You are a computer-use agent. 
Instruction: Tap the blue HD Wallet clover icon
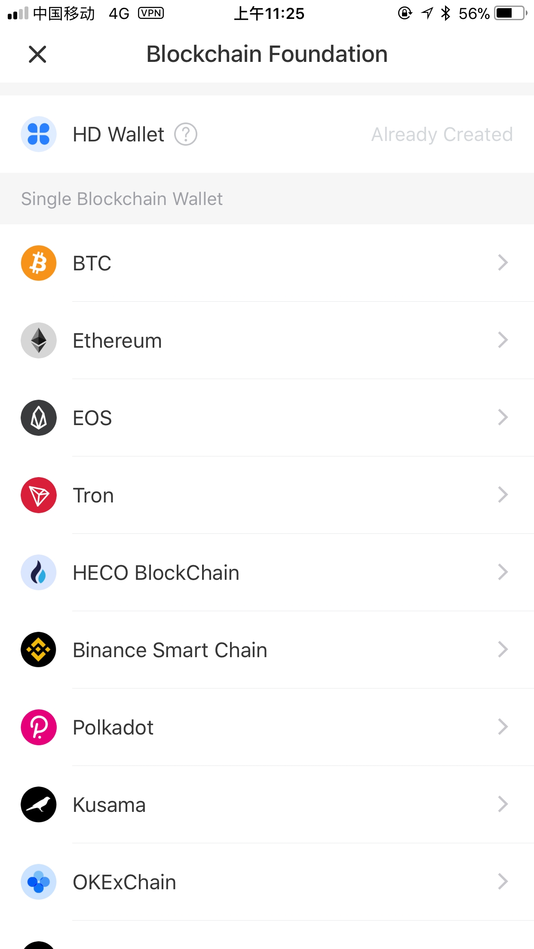pyautogui.click(x=39, y=134)
